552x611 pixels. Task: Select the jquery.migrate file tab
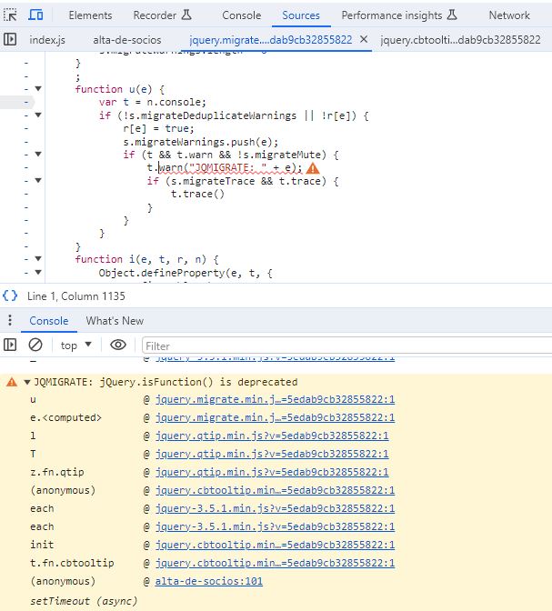[x=270, y=40]
